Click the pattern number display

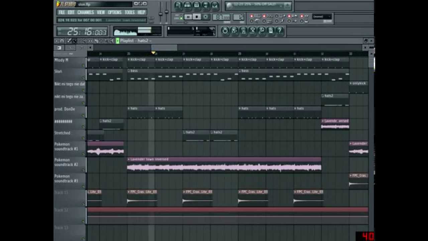click(238, 17)
